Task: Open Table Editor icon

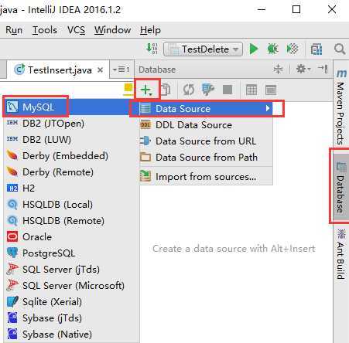Action: [251, 90]
